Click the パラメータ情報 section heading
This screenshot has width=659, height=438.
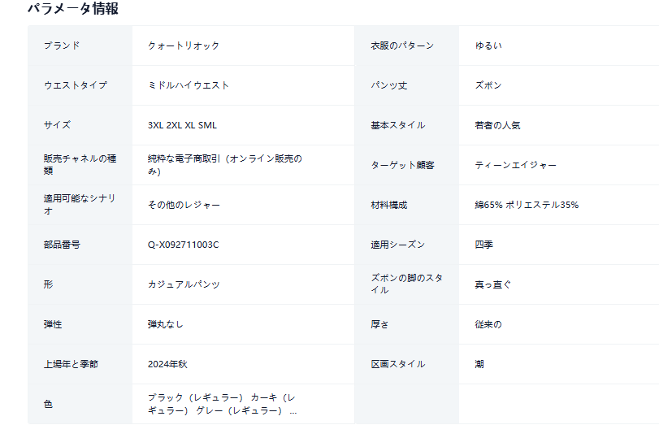pyautogui.click(x=72, y=9)
